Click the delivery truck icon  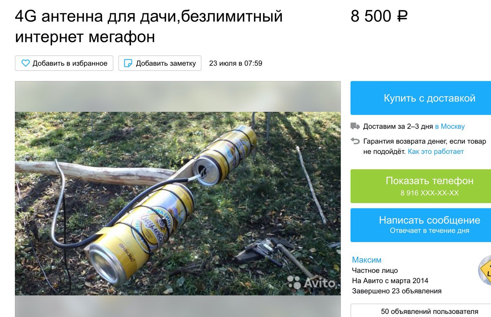[x=355, y=126]
